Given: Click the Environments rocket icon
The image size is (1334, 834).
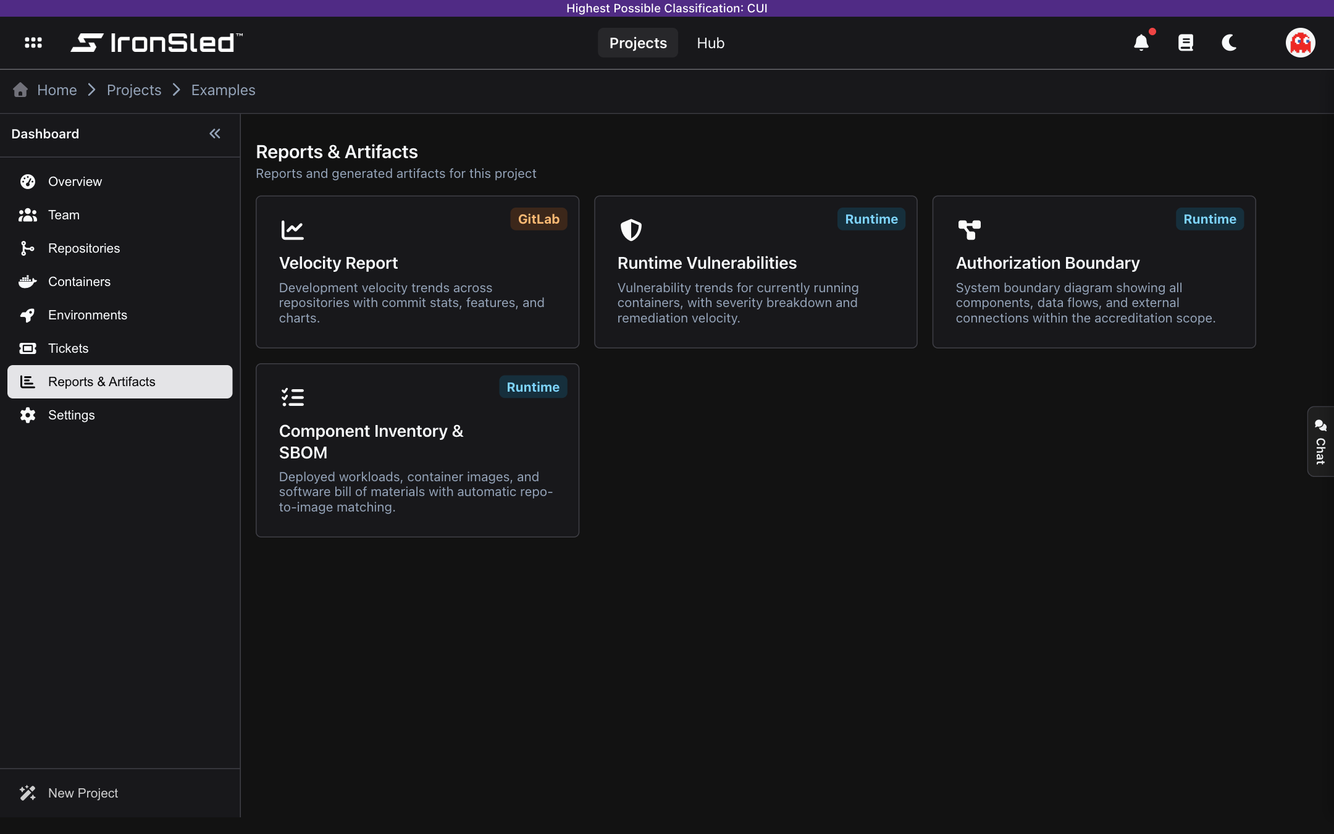Looking at the screenshot, I should click(28, 315).
